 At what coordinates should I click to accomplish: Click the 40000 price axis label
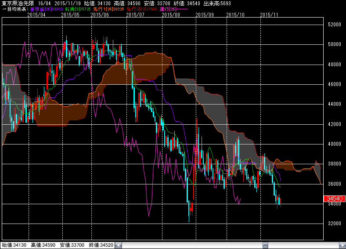(x=335, y=144)
